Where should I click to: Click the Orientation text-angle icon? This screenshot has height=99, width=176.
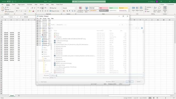click(x=45, y=8)
